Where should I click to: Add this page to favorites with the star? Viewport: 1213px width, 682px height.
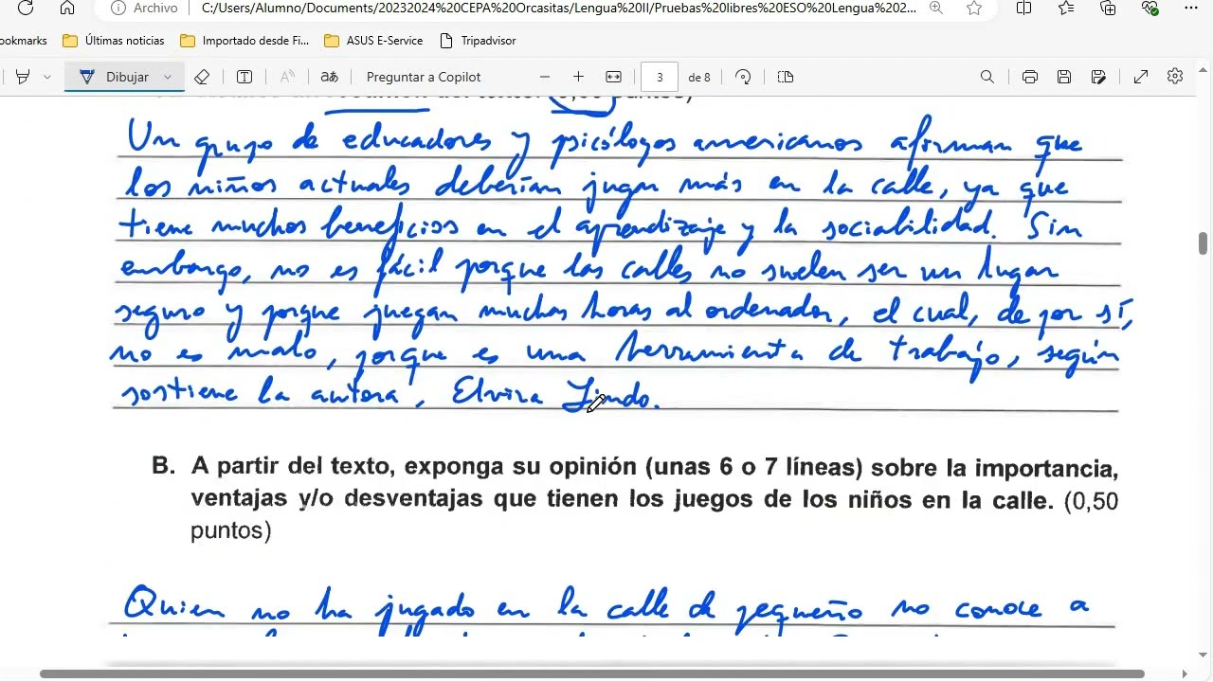974,8
